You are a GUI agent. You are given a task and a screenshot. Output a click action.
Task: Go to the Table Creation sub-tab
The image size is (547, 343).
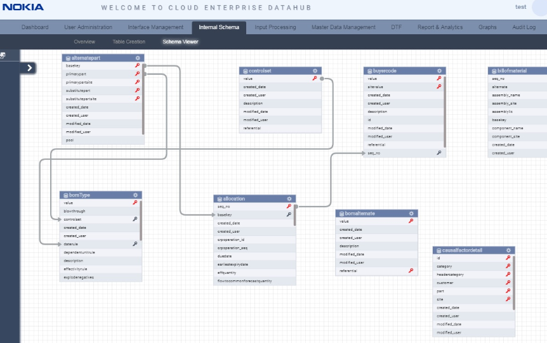(x=129, y=42)
